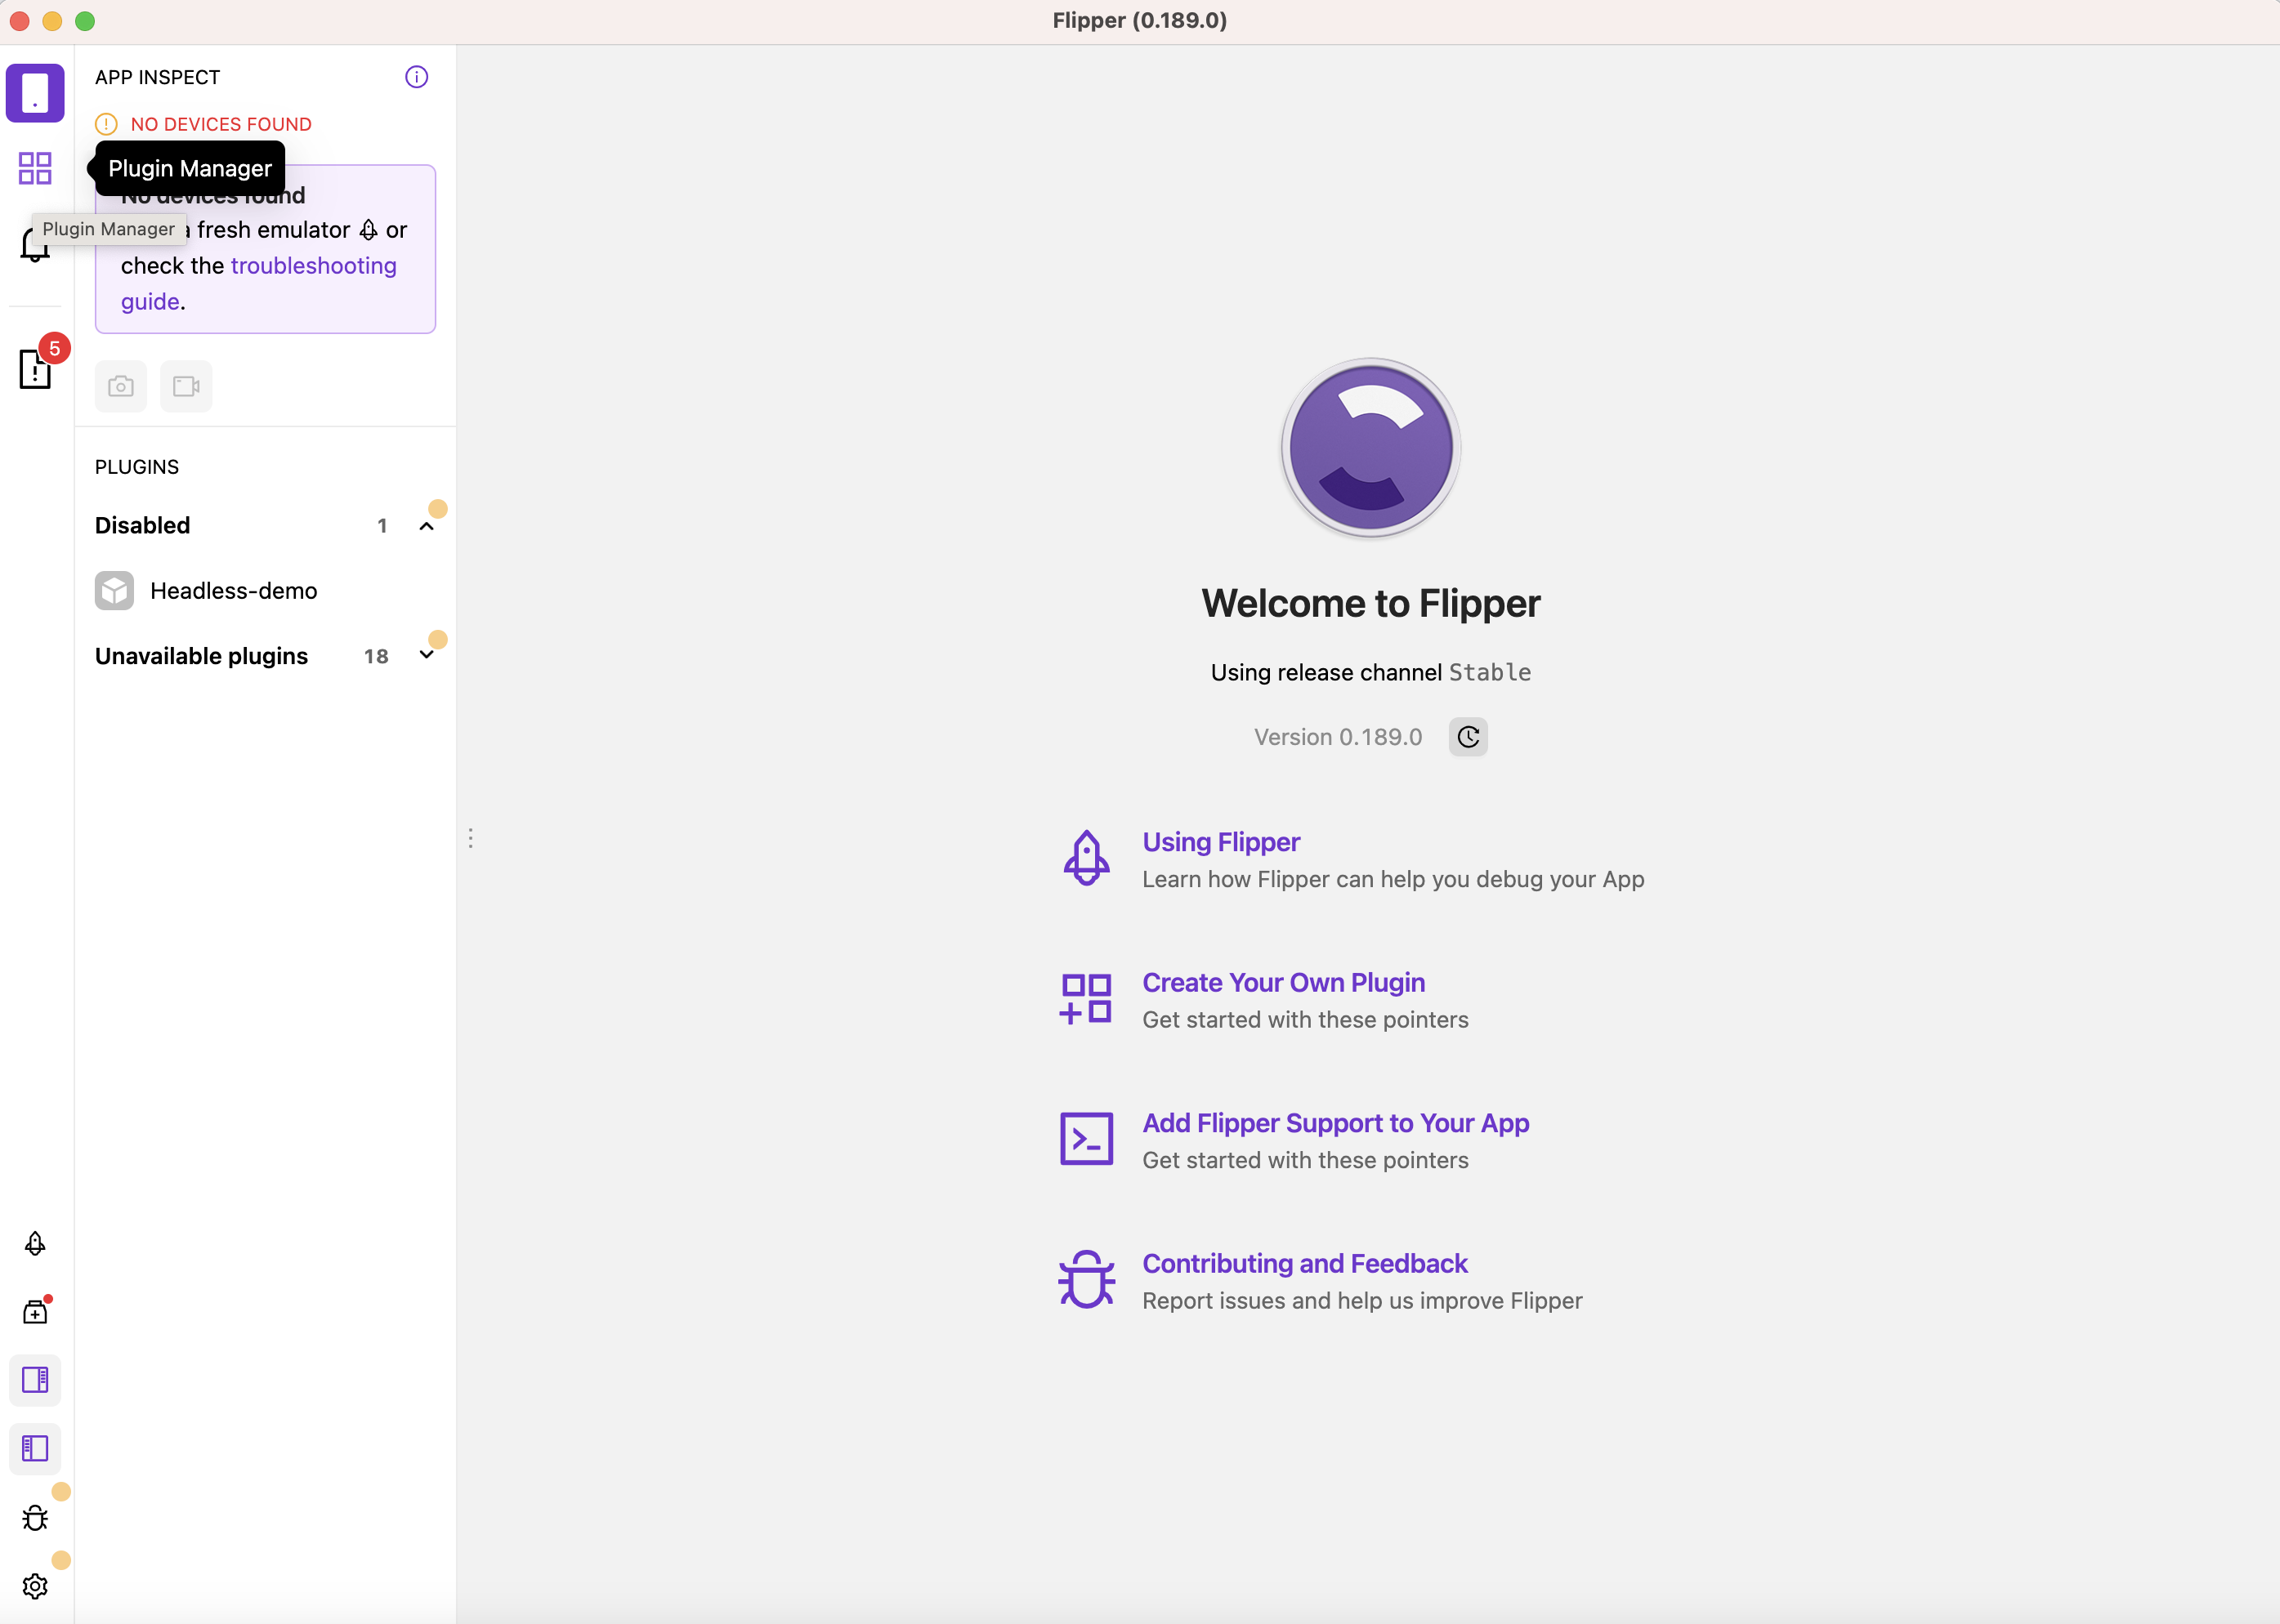Screen dimensions: 2280x1624
Task: Click the screen record icon
Action: pyautogui.click(x=186, y=385)
